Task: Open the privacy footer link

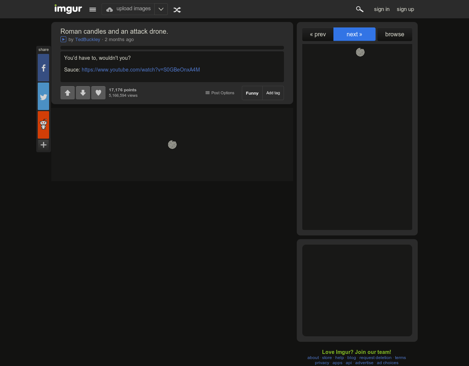Action: pos(322,363)
